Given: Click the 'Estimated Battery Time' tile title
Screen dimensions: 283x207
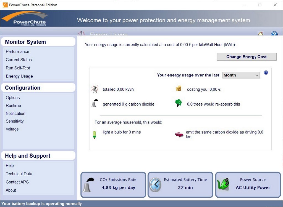Looking at the screenshot, I should (x=185, y=180).
